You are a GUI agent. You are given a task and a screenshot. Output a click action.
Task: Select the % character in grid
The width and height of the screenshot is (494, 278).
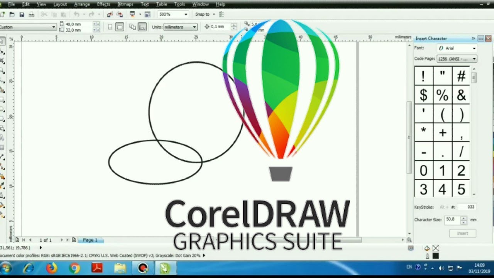click(443, 95)
